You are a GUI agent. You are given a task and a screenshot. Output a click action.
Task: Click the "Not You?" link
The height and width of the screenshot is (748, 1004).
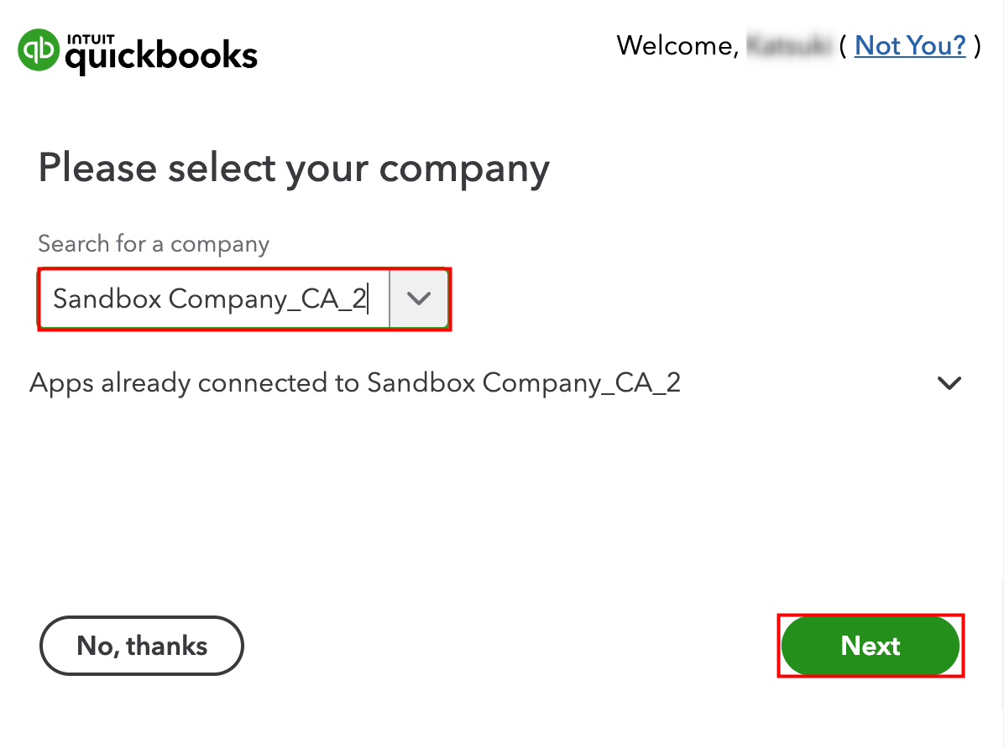(910, 45)
